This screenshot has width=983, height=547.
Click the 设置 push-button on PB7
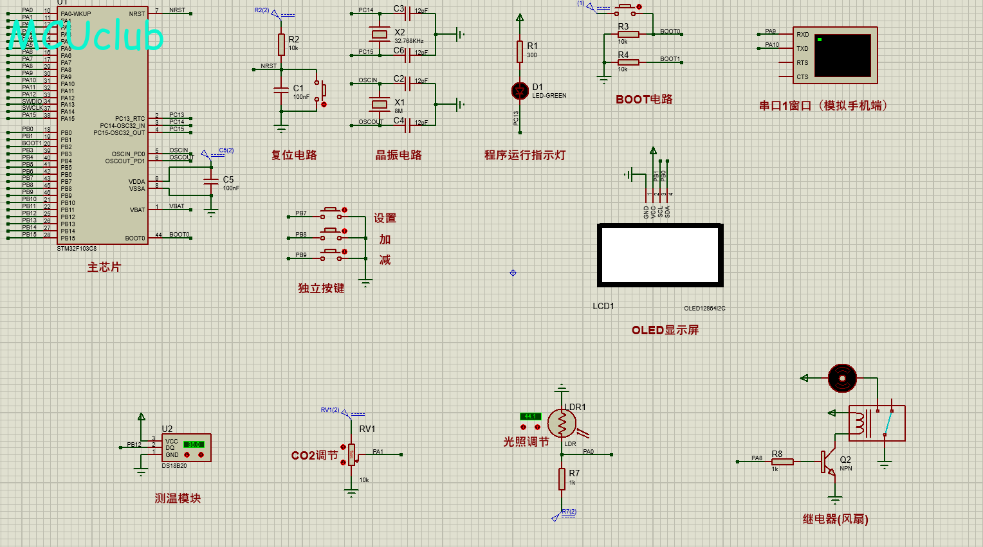coord(331,212)
